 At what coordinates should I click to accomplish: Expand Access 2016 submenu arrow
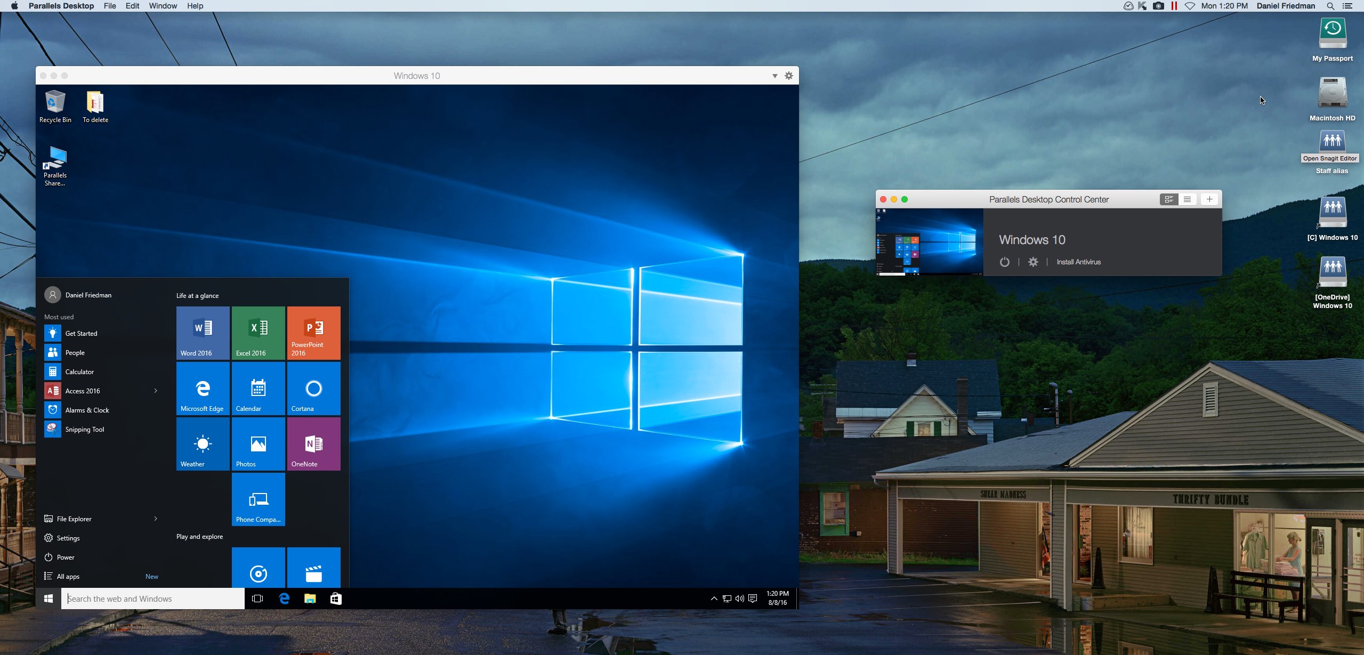tap(156, 391)
